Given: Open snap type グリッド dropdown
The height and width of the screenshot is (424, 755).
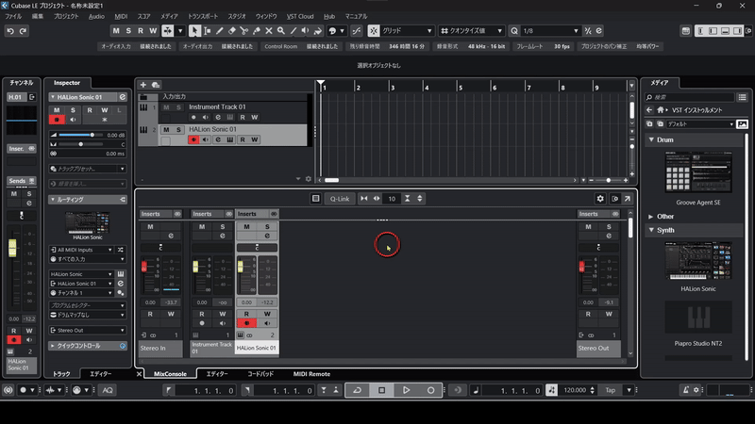Looking at the screenshot, I should [x=408, y=31].
